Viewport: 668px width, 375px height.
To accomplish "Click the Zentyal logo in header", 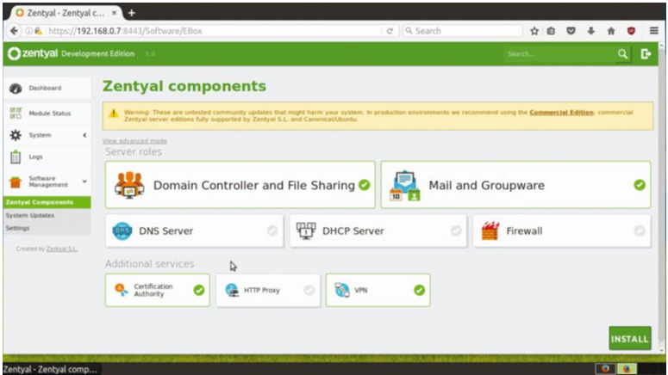I will (x=33, y=53).
